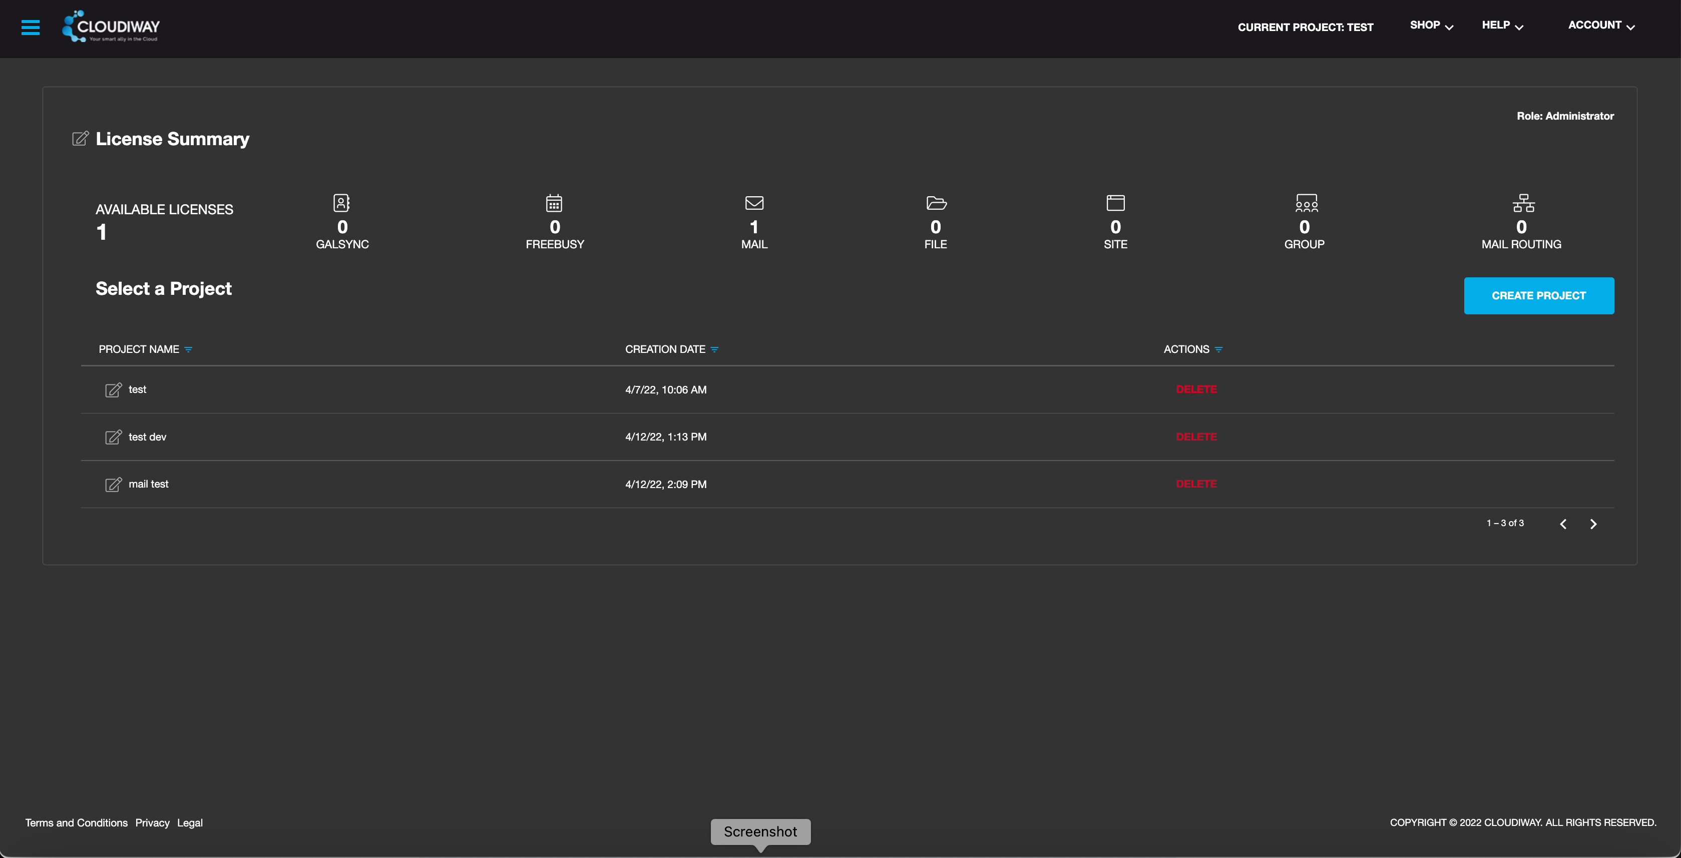Click the Mail Routing network icon
This screenshot has width=1681, height=858.
click(x=1523, y=203)
